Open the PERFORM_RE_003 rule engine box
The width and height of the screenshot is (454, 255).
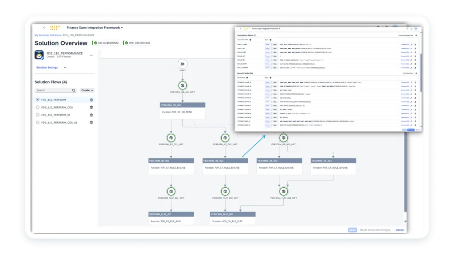pos(279,166)
